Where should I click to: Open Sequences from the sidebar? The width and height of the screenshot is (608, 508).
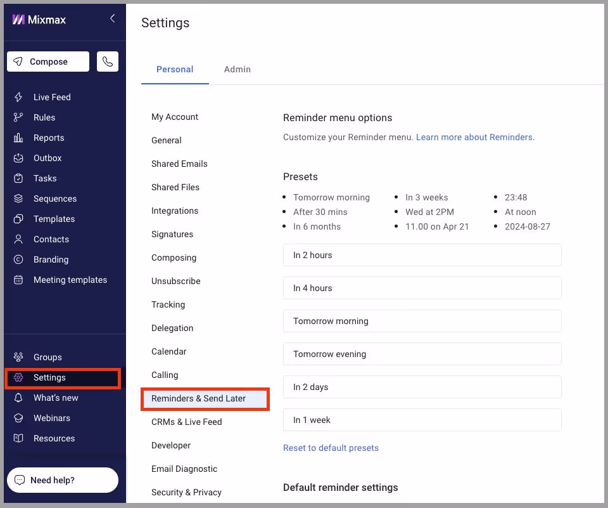pos(55,199)
